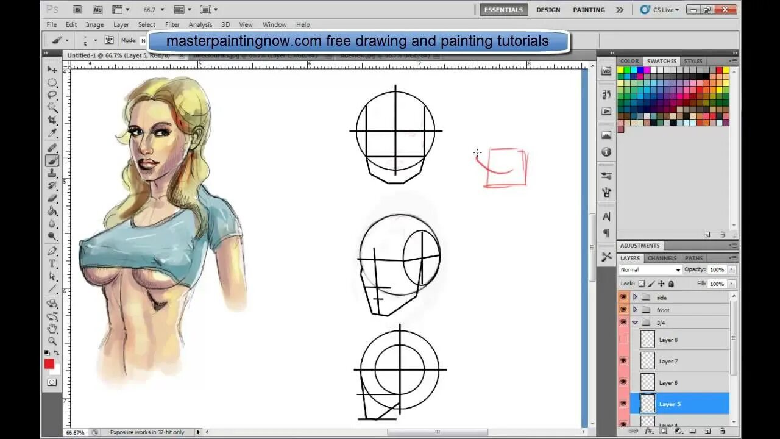Select the Elliptical Marquee tool
Viewport: 780px width, 439px height.
(52, 82)
